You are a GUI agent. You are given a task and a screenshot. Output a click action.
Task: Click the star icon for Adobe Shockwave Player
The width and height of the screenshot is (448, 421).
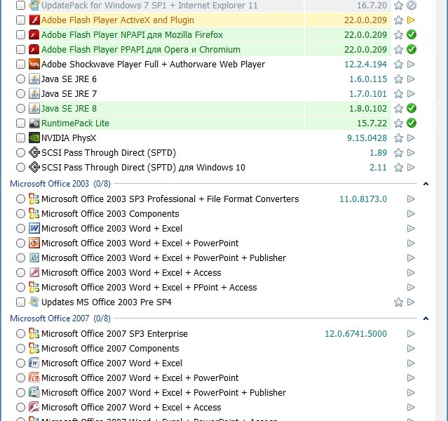point(398,64)
